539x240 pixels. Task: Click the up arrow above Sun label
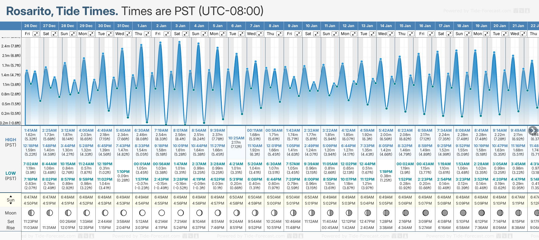pyautogui.click(x=11, y=196)
